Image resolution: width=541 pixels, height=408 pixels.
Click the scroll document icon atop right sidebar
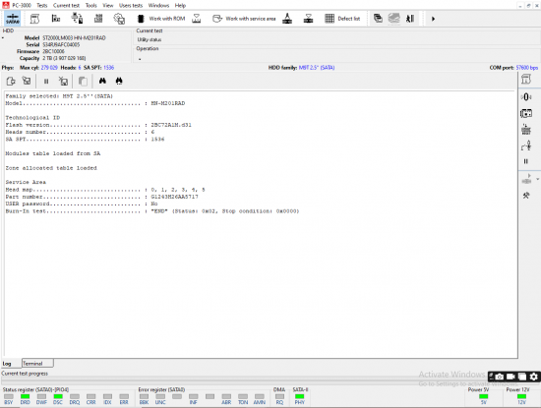pyautogui.click(x=526, y=80)
